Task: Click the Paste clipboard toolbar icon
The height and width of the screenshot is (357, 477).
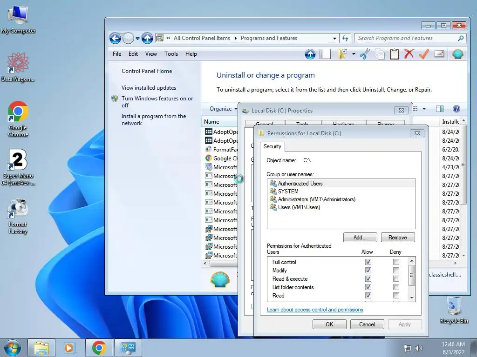Action: [394, 54]
